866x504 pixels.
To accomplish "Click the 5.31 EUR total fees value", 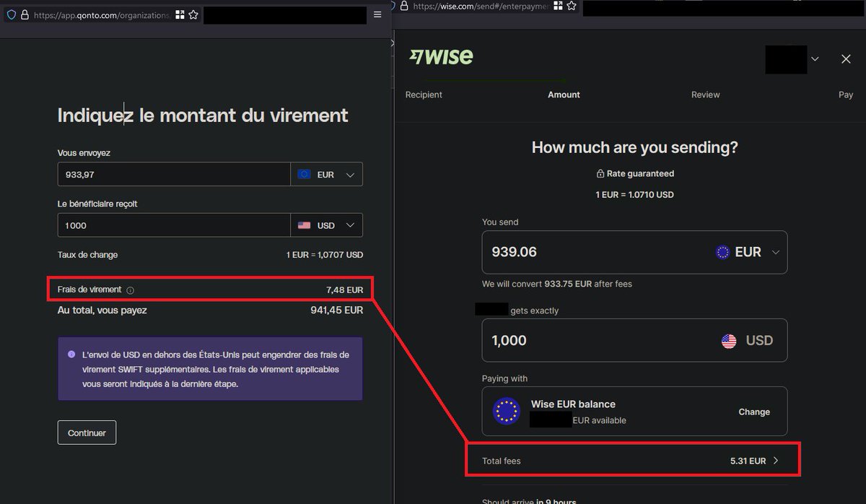I will click(748, 461).
